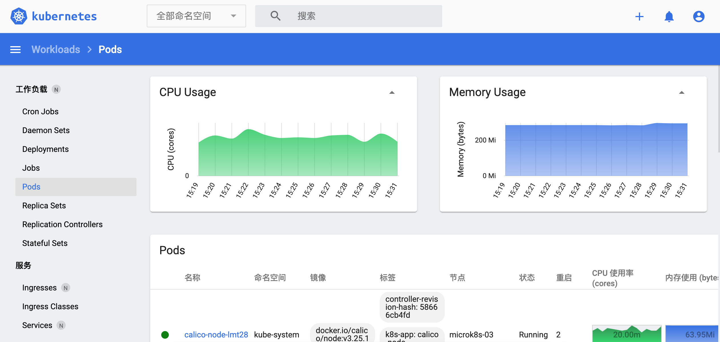
Task: Click the Workloads breadcrumb link
Action: click(x=56, y=49)
